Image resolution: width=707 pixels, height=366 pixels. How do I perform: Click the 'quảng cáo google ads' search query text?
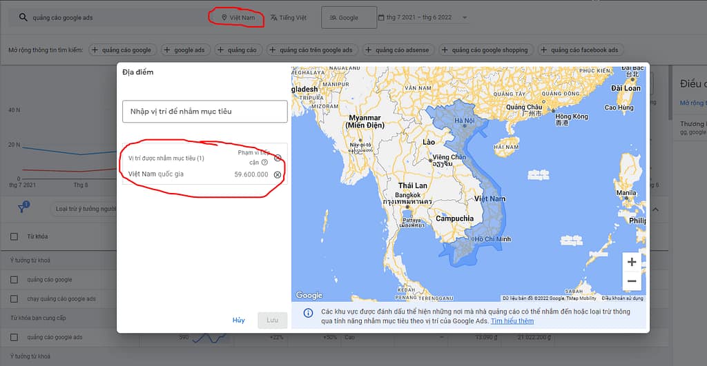click(63, 17)
